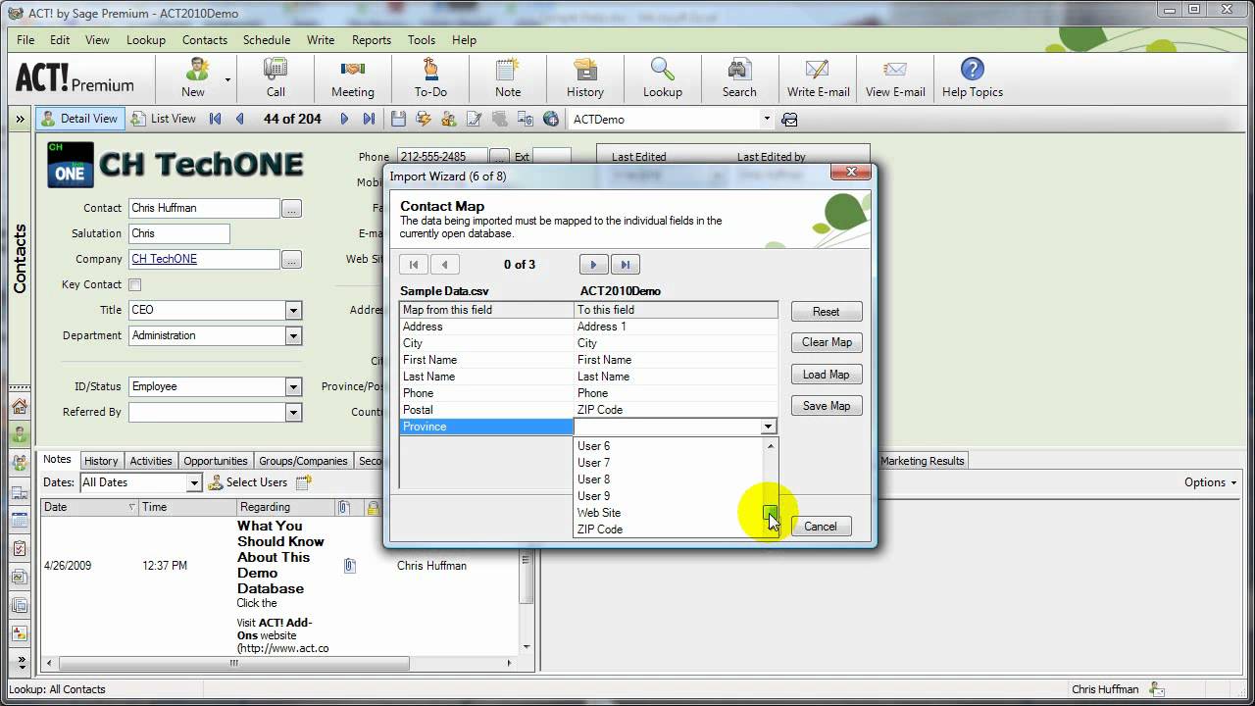The image size is (1255, 706).
Task: Switch to the Marketing Results tab
Action: tap(923, 461)
